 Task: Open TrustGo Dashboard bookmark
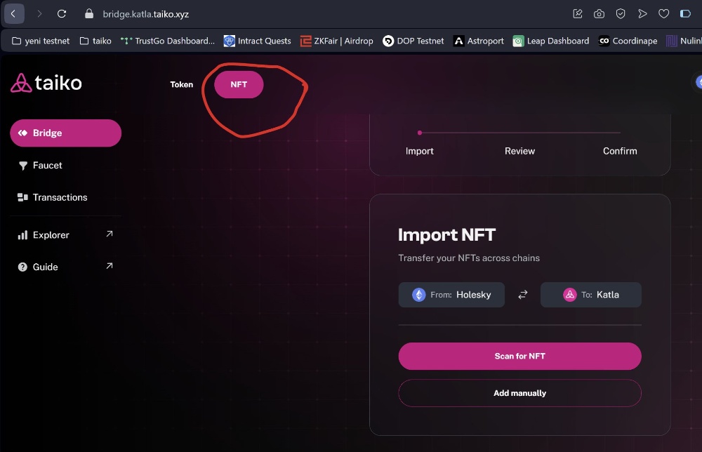(x=168, y=41)
